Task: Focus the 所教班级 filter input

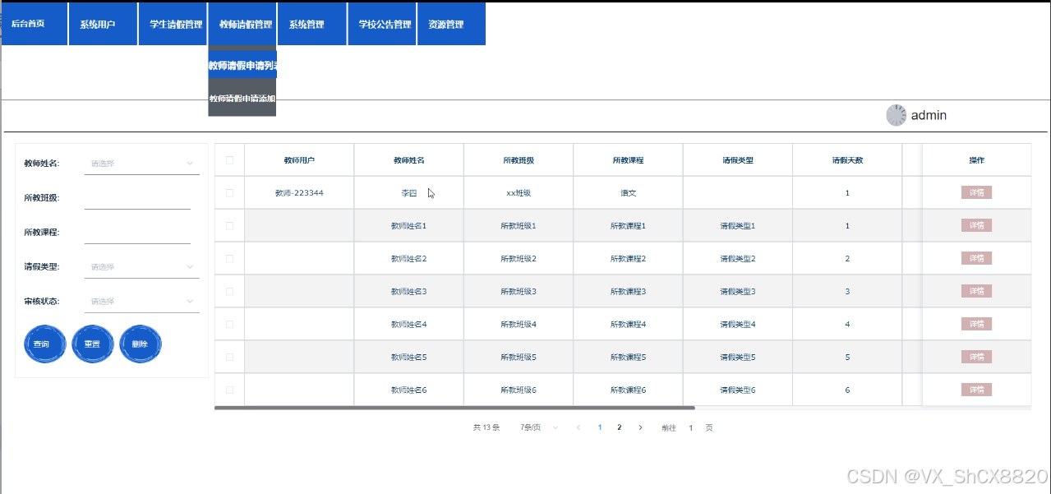Action: pos(137,198)
